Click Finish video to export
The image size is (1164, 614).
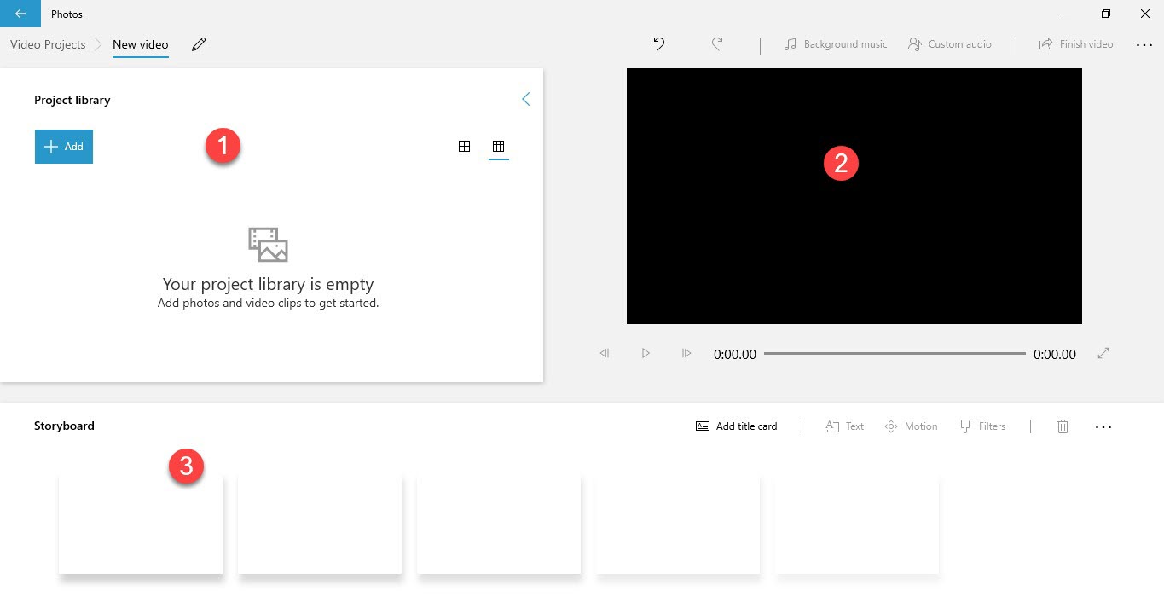click(1076, 44)
